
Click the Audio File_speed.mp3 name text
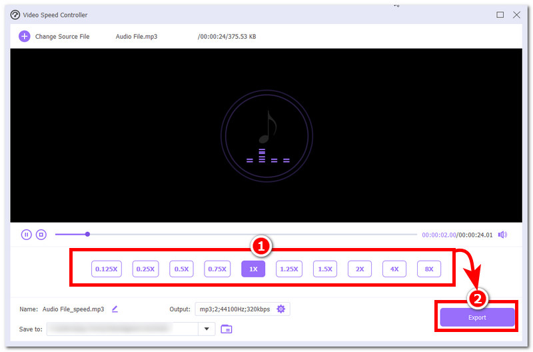tap(73, 309)
